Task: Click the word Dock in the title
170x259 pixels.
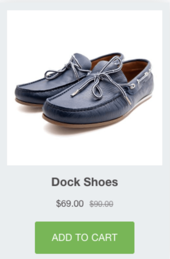Action: (x=66, y=182)
